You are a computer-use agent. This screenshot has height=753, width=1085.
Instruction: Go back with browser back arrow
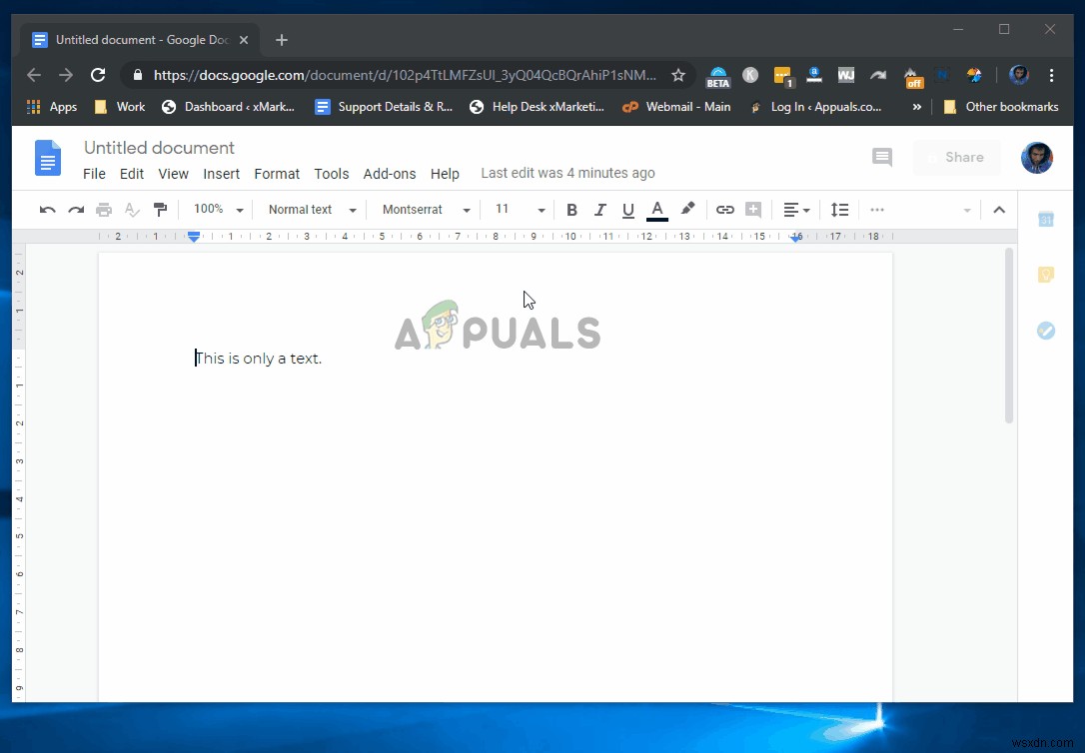(x=34, y=75)
